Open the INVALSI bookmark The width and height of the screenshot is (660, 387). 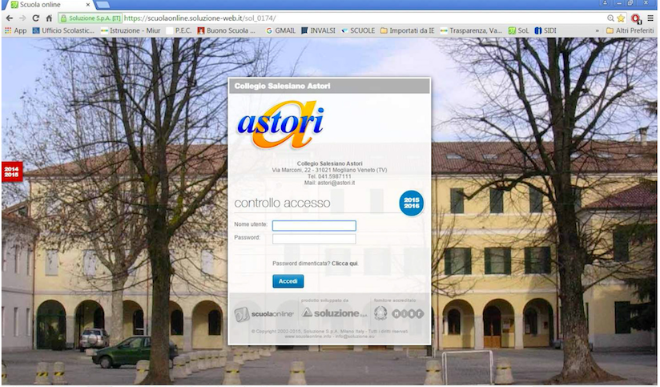[x=318, y=30]
